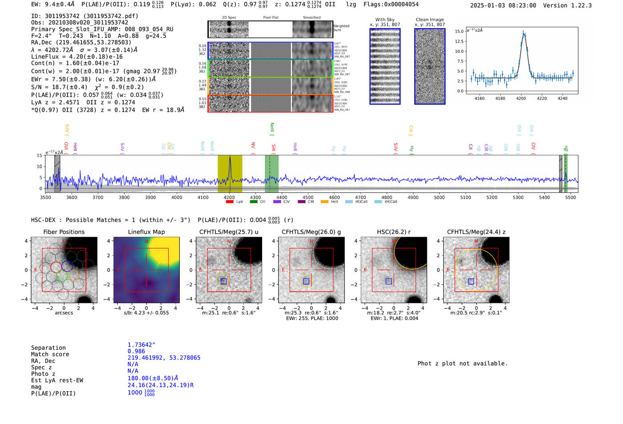This screenshot has width=623, height=424.
Task: Click the Match score value 0.986
Action: (136, 351)
